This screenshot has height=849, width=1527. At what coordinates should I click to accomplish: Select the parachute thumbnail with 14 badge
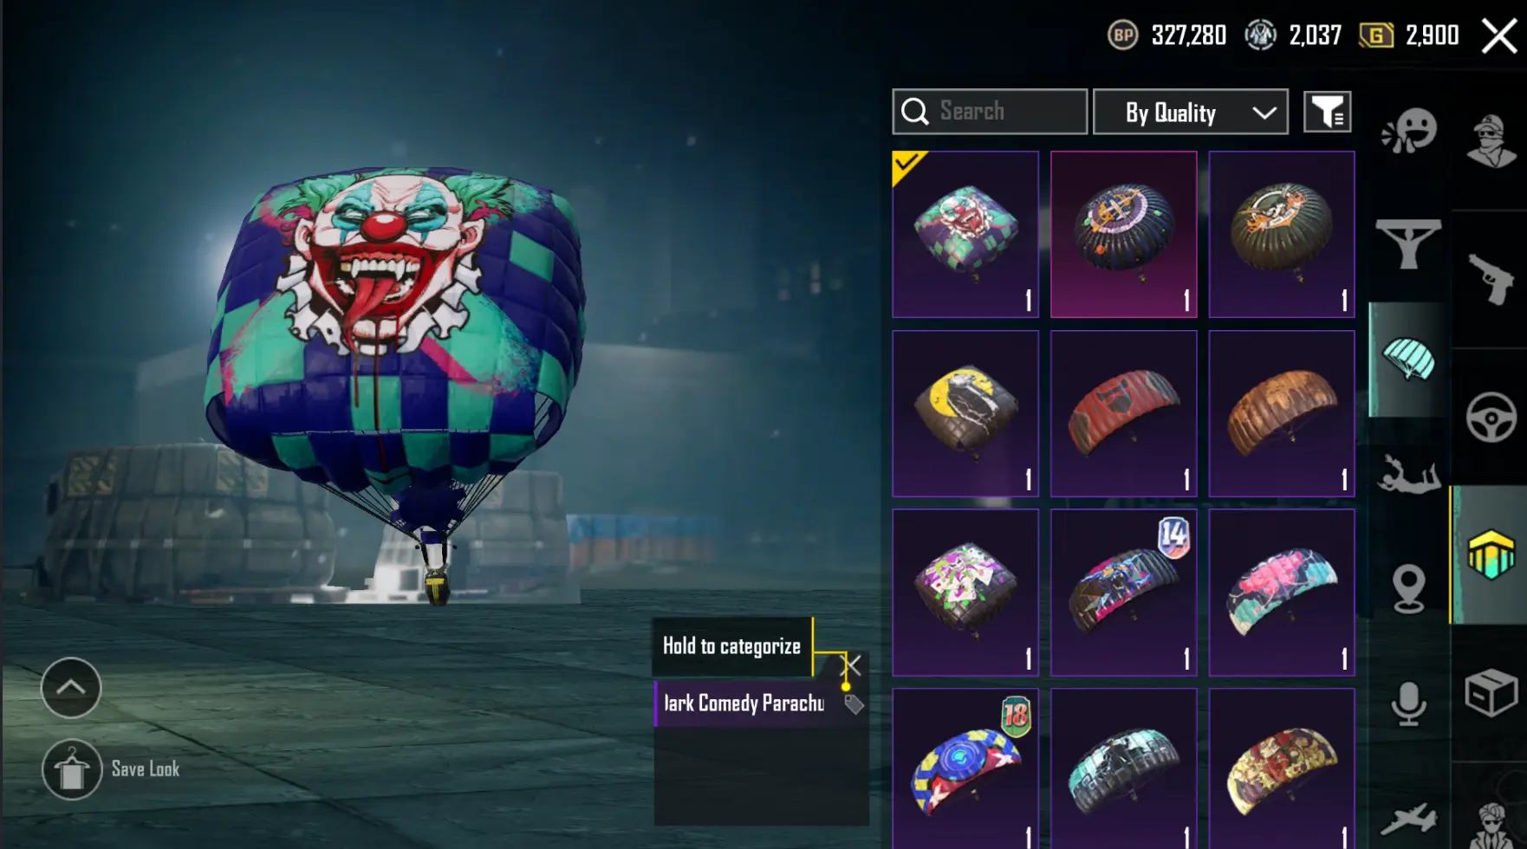point(1123,593)
